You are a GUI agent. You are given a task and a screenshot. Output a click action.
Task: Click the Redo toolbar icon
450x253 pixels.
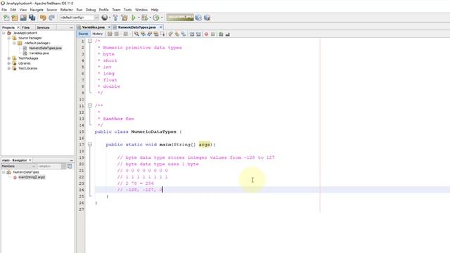[x=51, y=18]
